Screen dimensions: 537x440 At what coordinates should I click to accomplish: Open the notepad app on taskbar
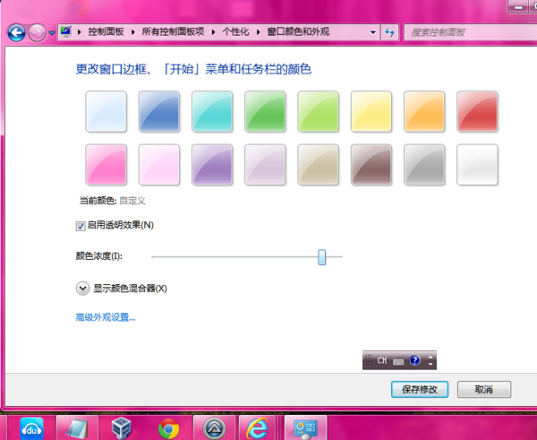(77, 428)
